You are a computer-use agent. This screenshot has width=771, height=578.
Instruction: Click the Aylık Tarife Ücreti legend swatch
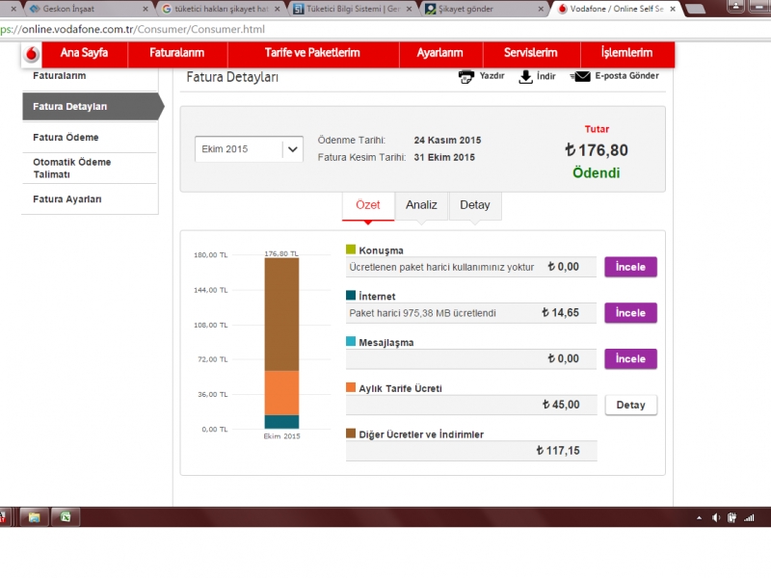(351, 387)
